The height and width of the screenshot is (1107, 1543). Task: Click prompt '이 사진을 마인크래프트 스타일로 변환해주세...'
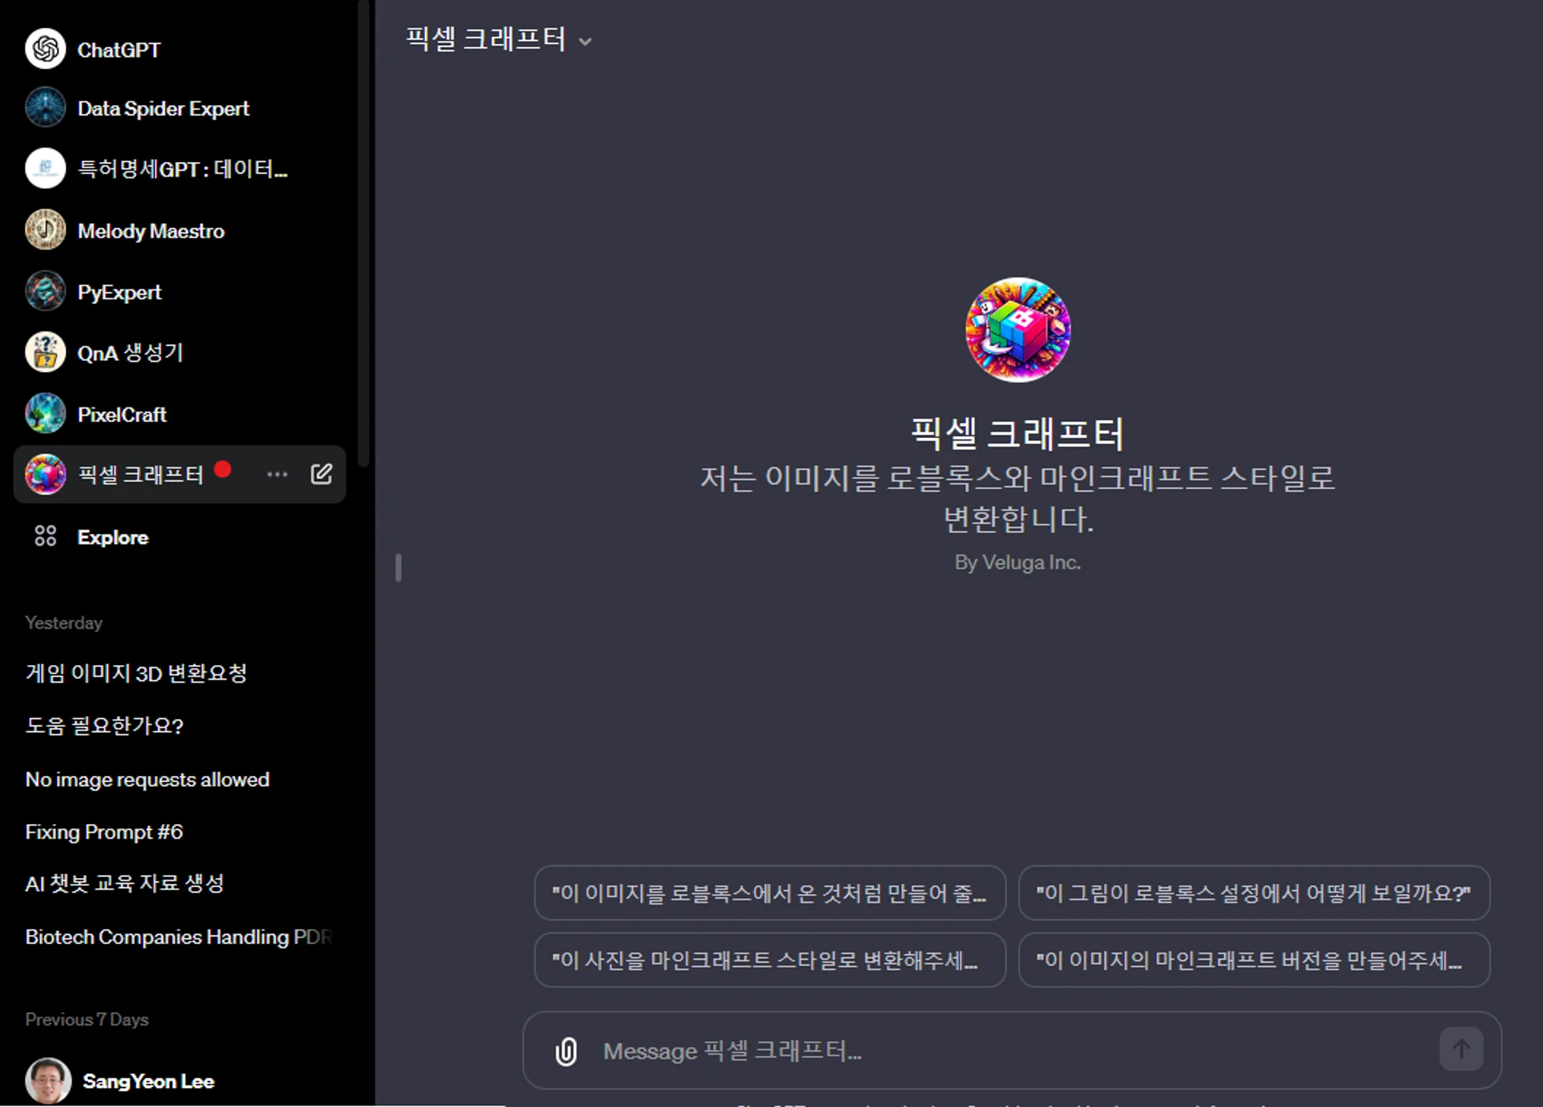pyautogui.click(x=769, y=960)
